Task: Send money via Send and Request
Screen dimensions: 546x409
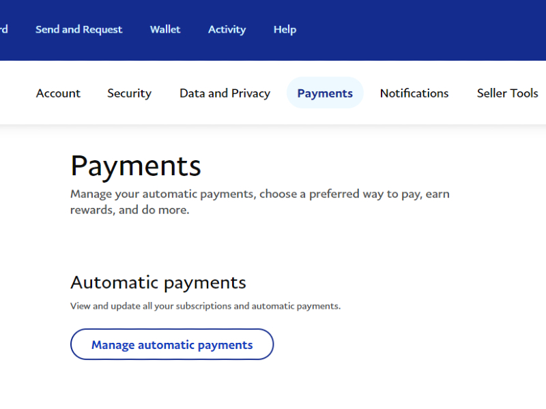Action: [x=78, y=29]
